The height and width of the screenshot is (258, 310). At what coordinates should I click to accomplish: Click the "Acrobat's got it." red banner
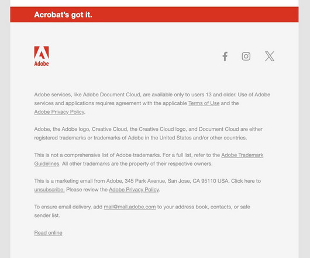[154, 15]
